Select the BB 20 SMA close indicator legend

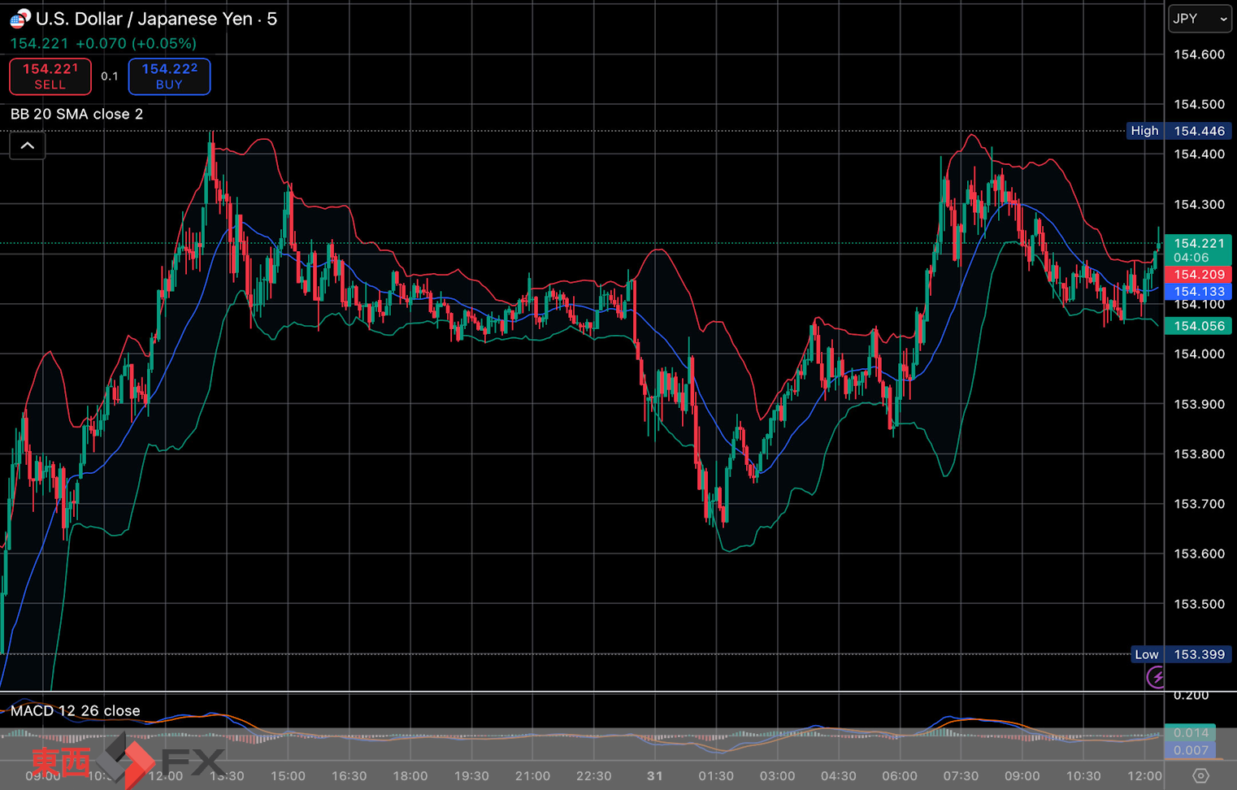click(x=76, y=114)
